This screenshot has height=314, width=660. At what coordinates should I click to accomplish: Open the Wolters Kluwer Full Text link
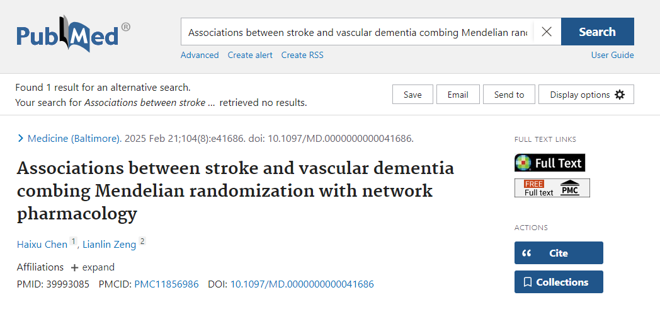point(550,163)
